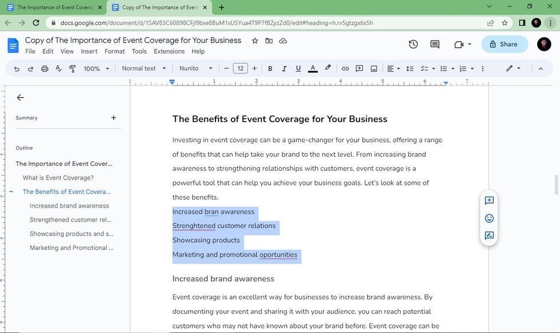Screen dimensions: 560x333
Task: Open the Nunito font dropdown
Action: 195,68
